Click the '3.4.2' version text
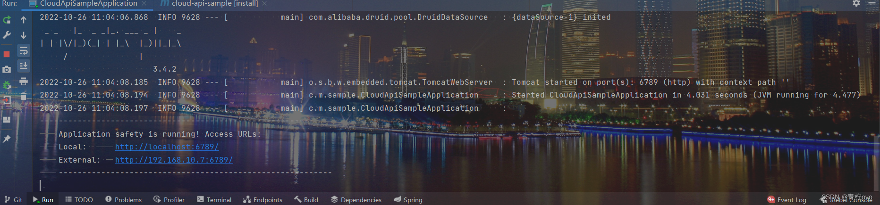This screenshot has width=880, height=205. click(165, 69)
